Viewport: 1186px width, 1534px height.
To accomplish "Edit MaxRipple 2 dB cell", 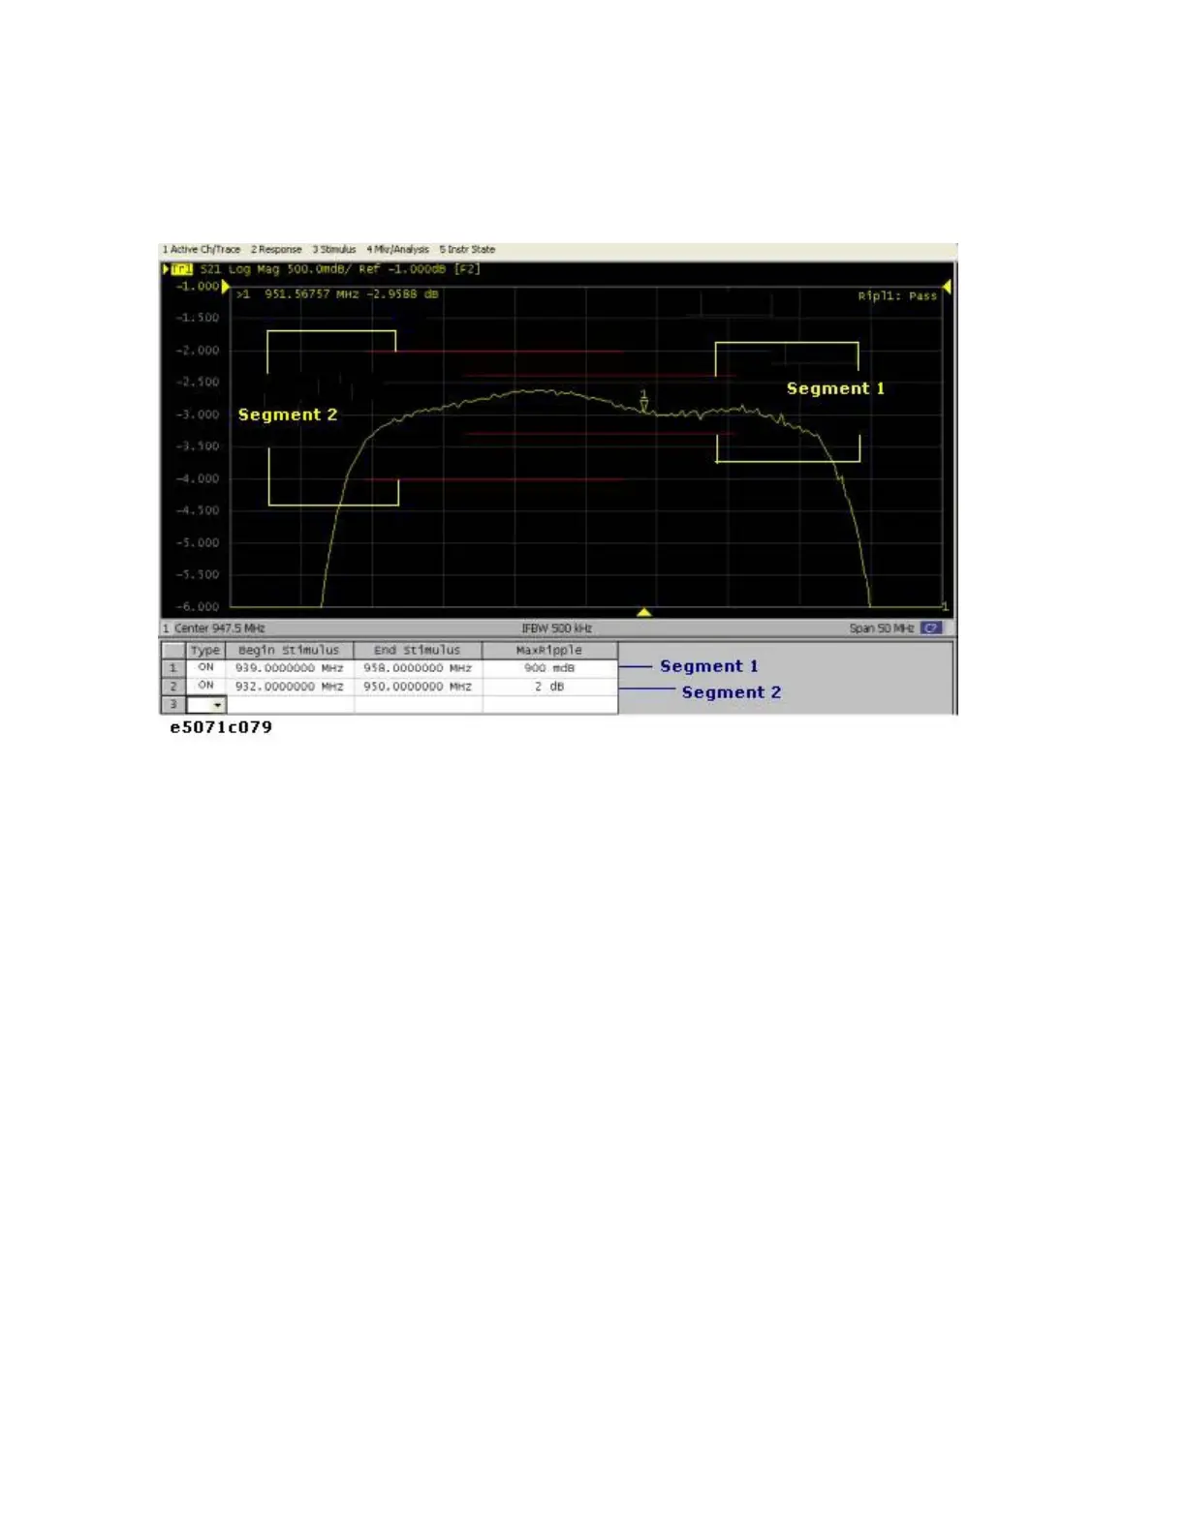I will point(549,686).
